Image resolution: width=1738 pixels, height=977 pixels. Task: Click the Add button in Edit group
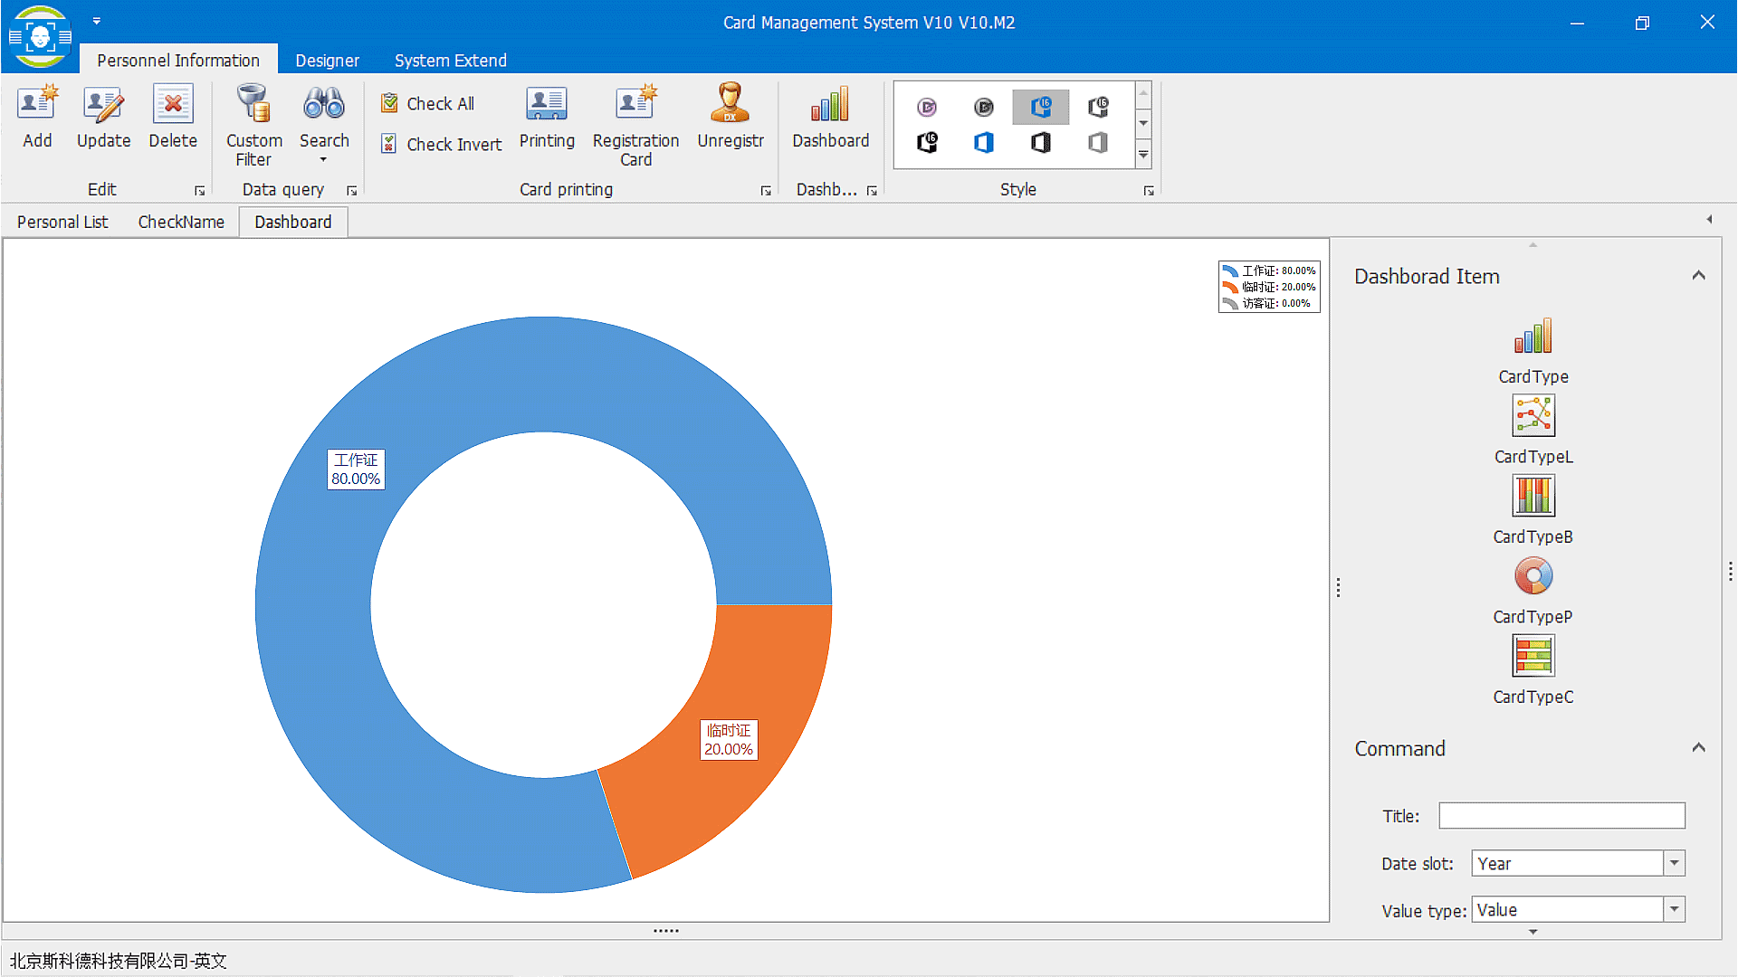36,116
